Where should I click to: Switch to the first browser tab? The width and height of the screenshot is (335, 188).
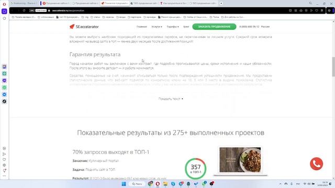coord(24,3)
